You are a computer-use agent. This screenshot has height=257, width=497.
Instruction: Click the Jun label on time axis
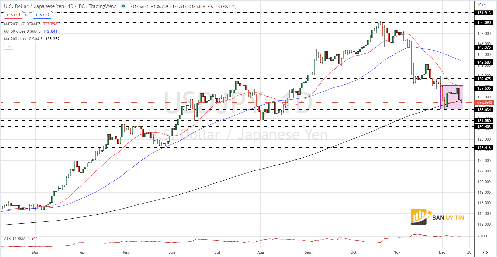(172, 252)
